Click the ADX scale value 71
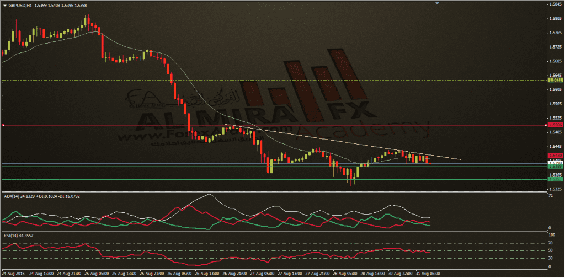 pos(551,195)
